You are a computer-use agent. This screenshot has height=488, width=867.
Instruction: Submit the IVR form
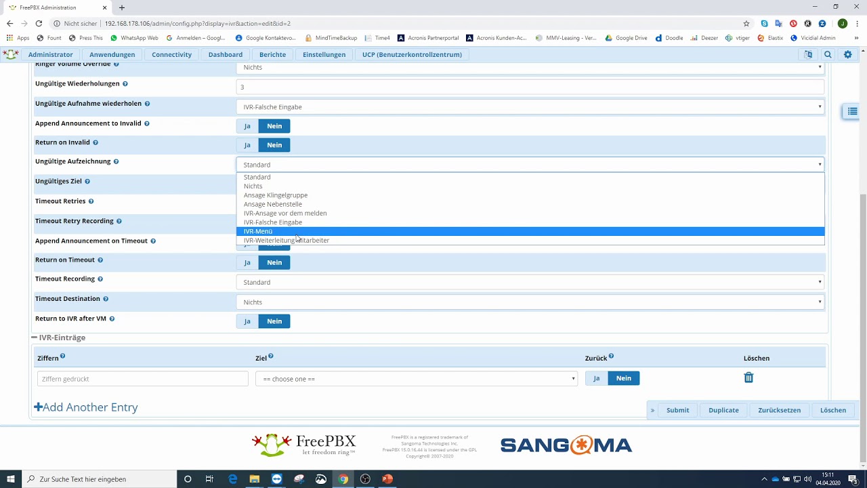pos(677,410)
